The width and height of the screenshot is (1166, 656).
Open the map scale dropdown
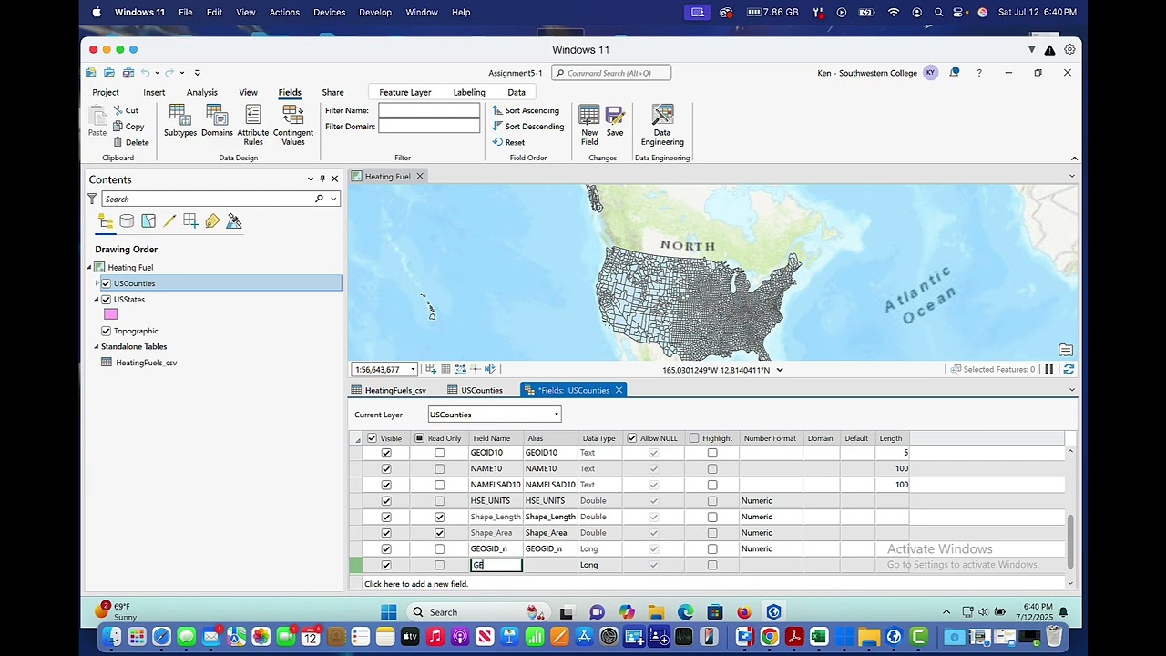413,369
